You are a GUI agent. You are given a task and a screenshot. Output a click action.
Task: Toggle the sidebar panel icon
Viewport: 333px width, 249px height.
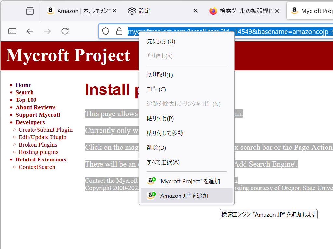[12, 31]
